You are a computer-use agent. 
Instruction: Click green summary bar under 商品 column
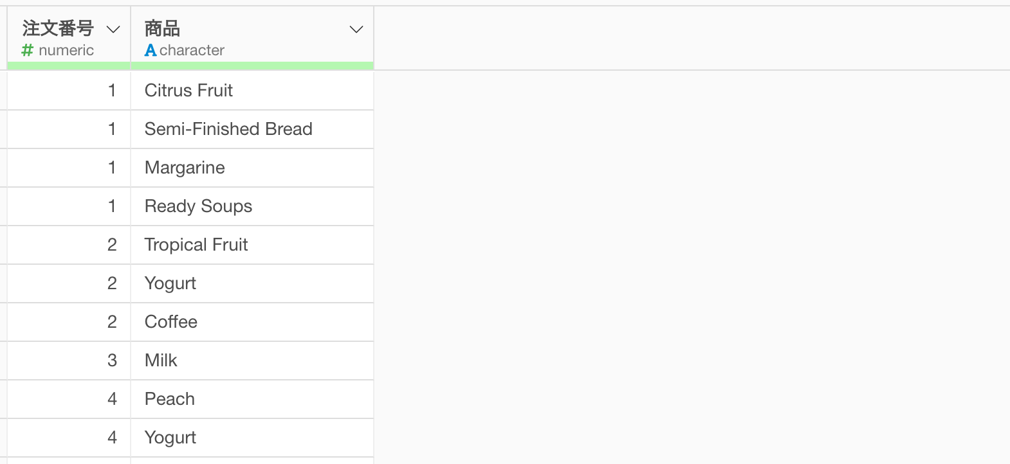(252, 66)
